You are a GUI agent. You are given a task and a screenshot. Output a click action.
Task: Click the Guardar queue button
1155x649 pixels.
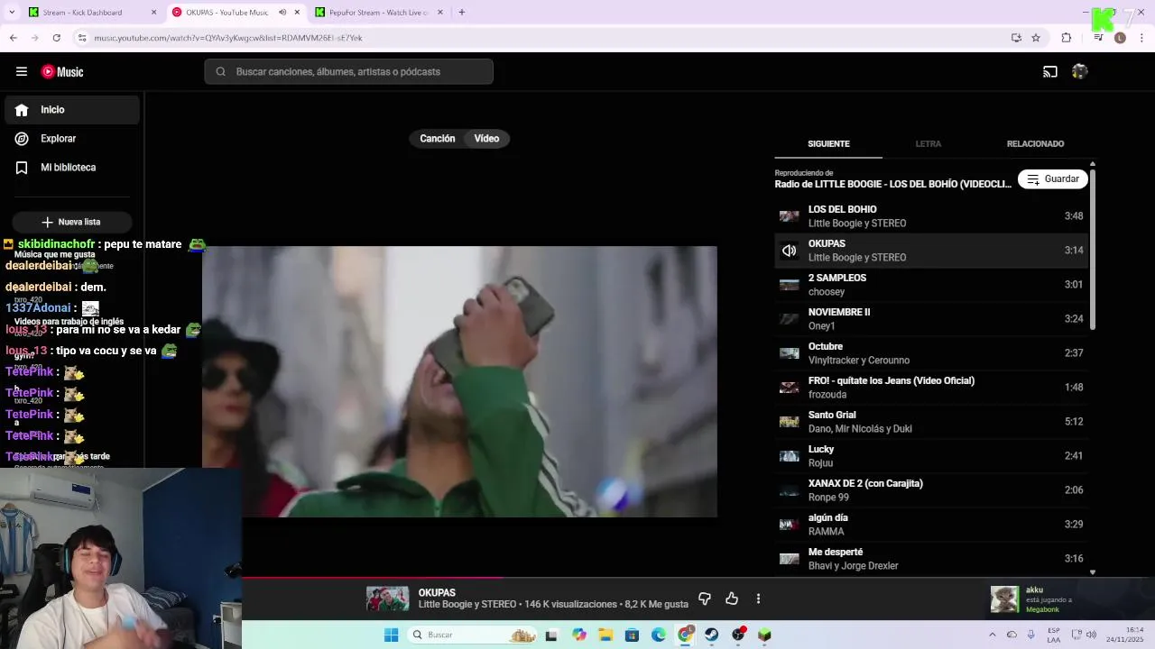[1052, 179]
